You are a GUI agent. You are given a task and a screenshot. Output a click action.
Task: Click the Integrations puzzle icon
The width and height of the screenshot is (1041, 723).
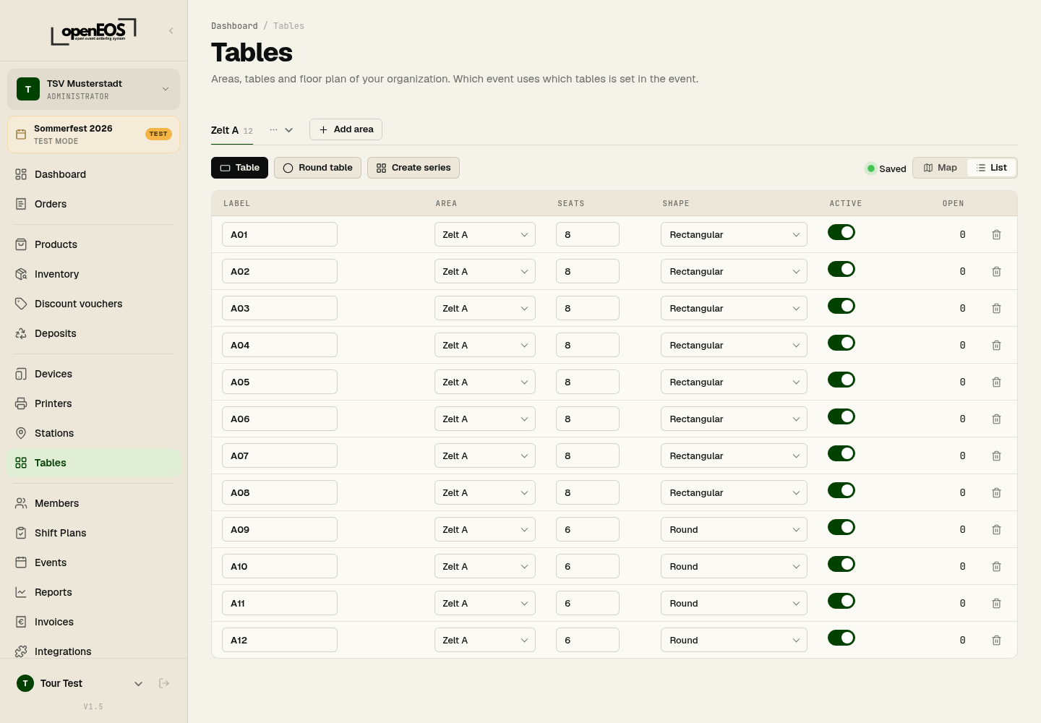(x=21, y=651)
